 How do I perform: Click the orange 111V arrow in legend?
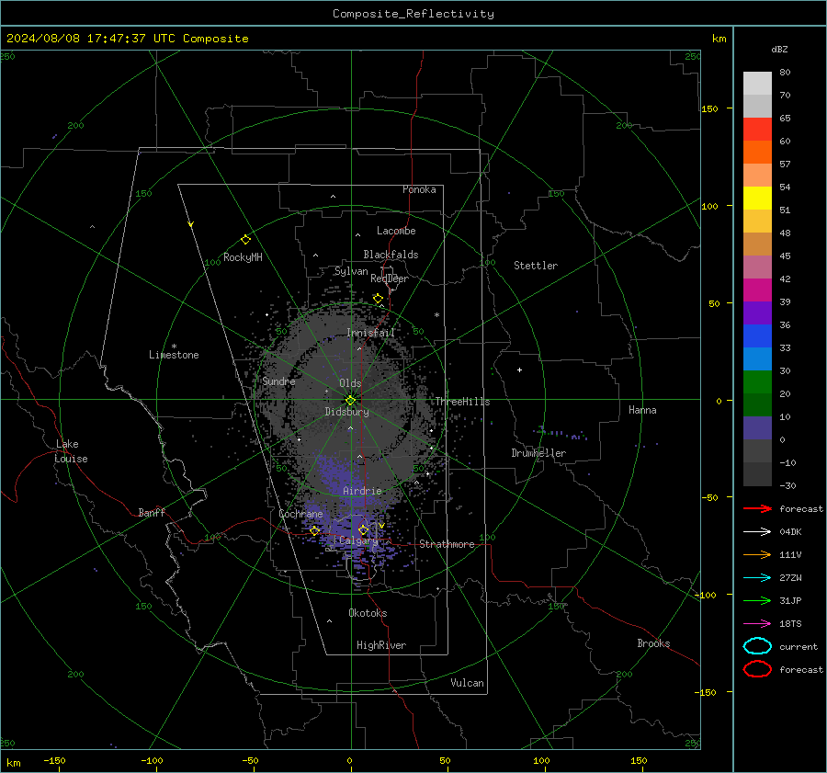tap(757, 554)
